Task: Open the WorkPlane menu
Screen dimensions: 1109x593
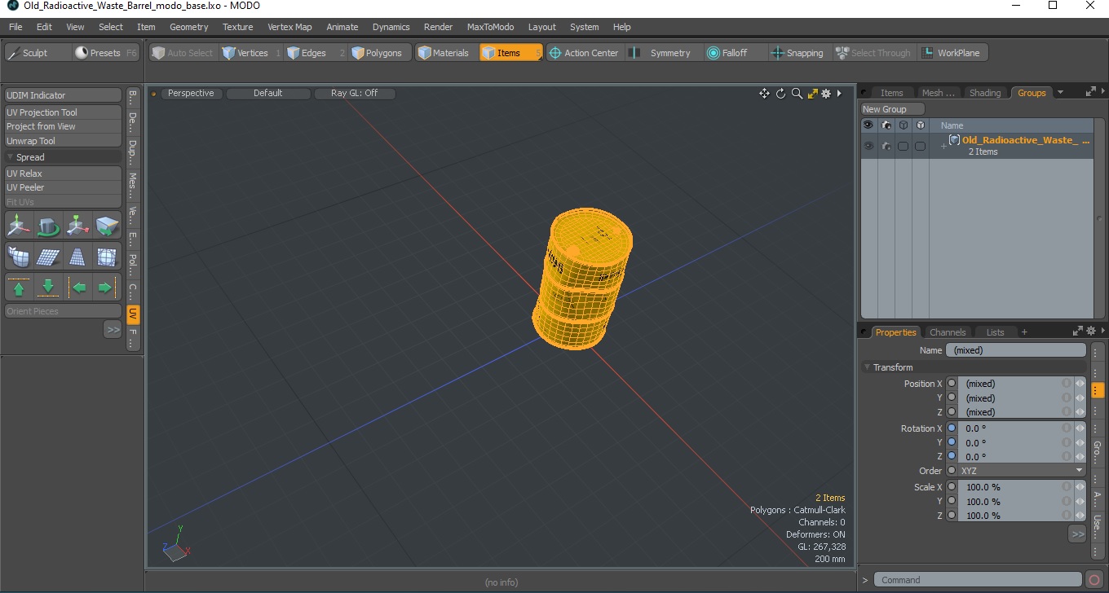Action: coord(952,53)
